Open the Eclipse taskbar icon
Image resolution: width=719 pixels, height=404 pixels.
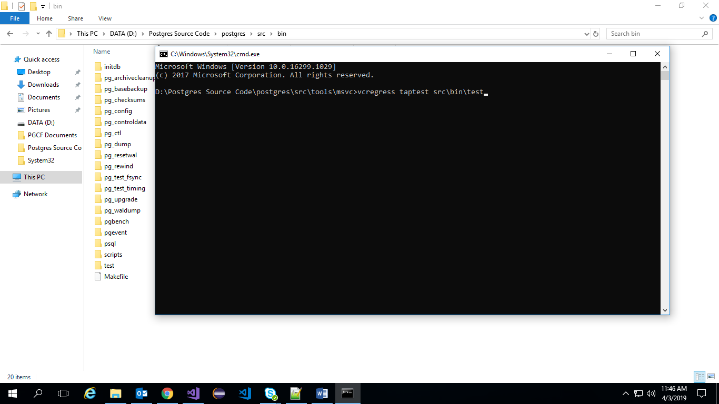pyautogui.click(x=219, y=393)
